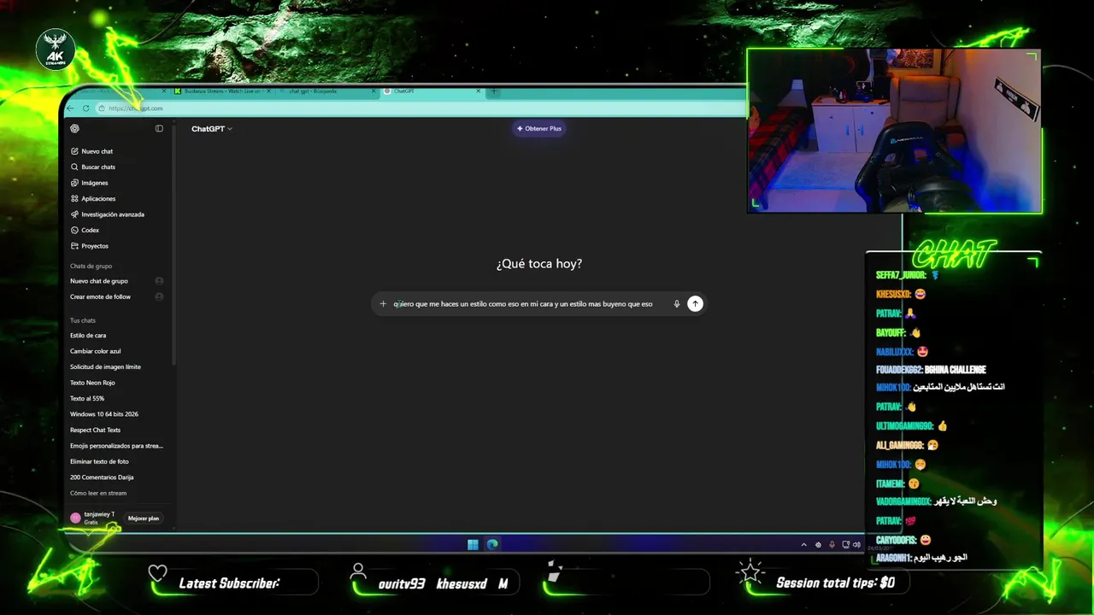Close the active ChatGPT browser tab
Screen dimensions: 1094x615
click(x=479, y=91)
